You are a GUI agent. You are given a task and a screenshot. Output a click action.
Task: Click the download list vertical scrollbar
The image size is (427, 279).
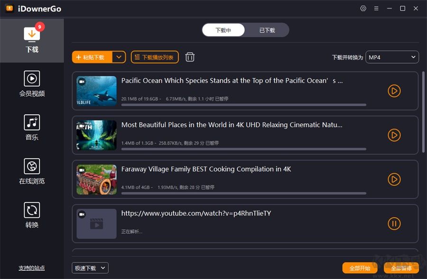click(423, 112)
